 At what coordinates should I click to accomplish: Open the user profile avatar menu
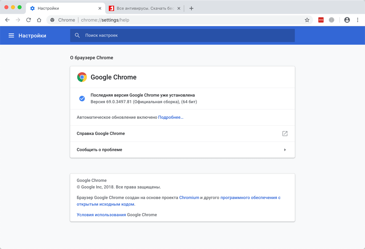347,20
